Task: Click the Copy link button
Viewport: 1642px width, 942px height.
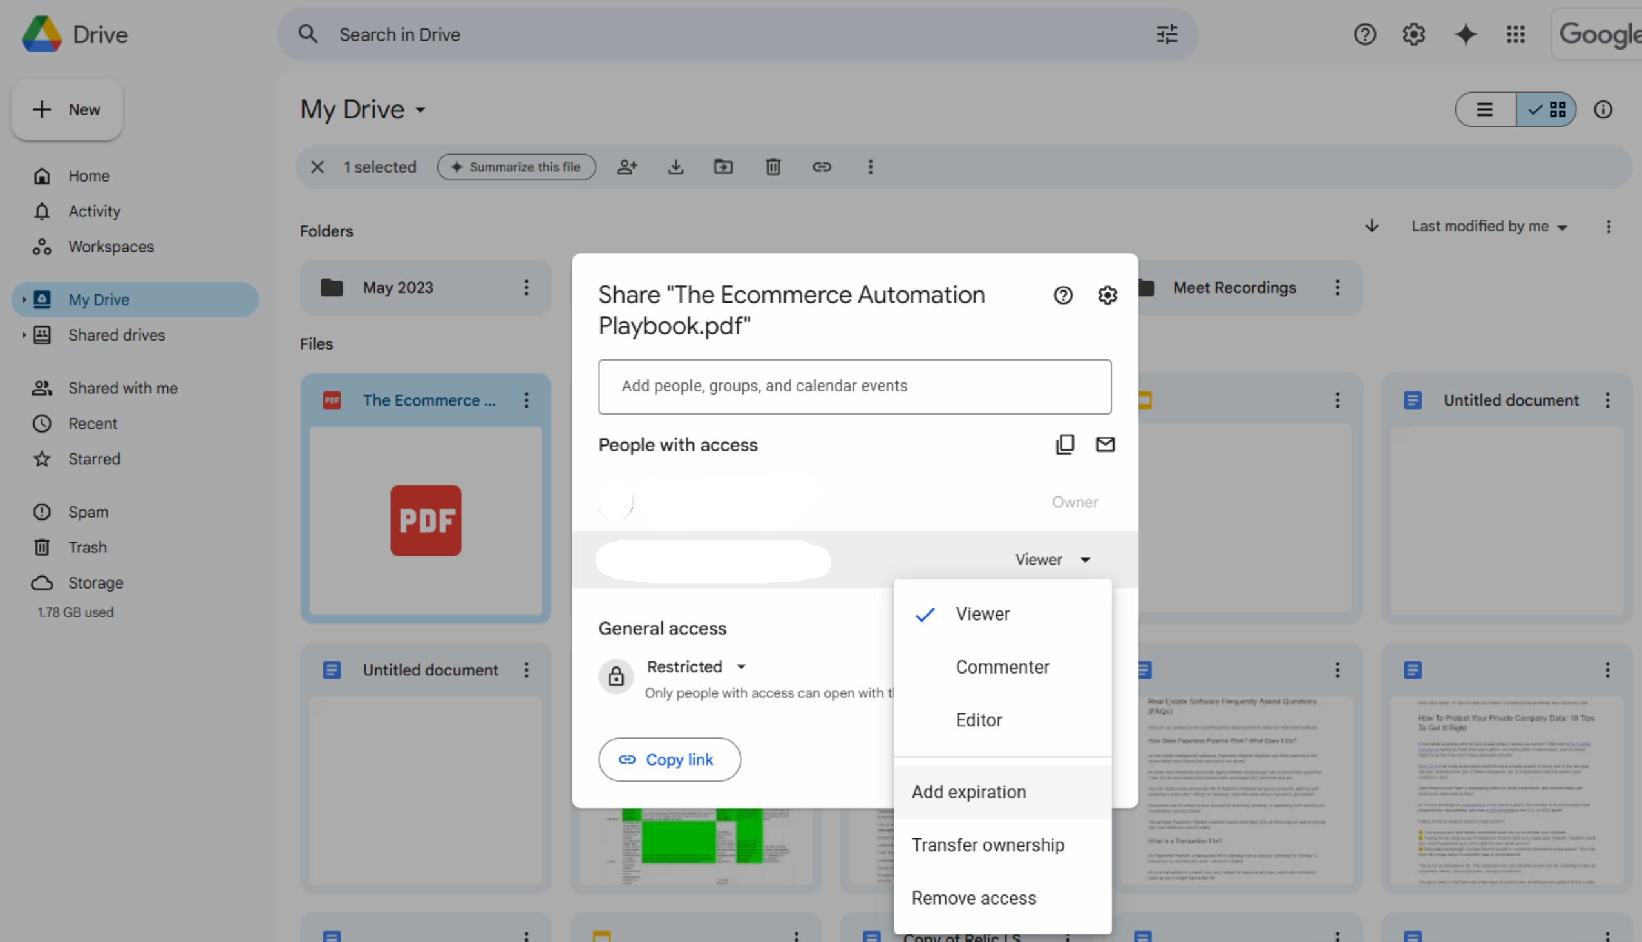Action: point(669,760)
